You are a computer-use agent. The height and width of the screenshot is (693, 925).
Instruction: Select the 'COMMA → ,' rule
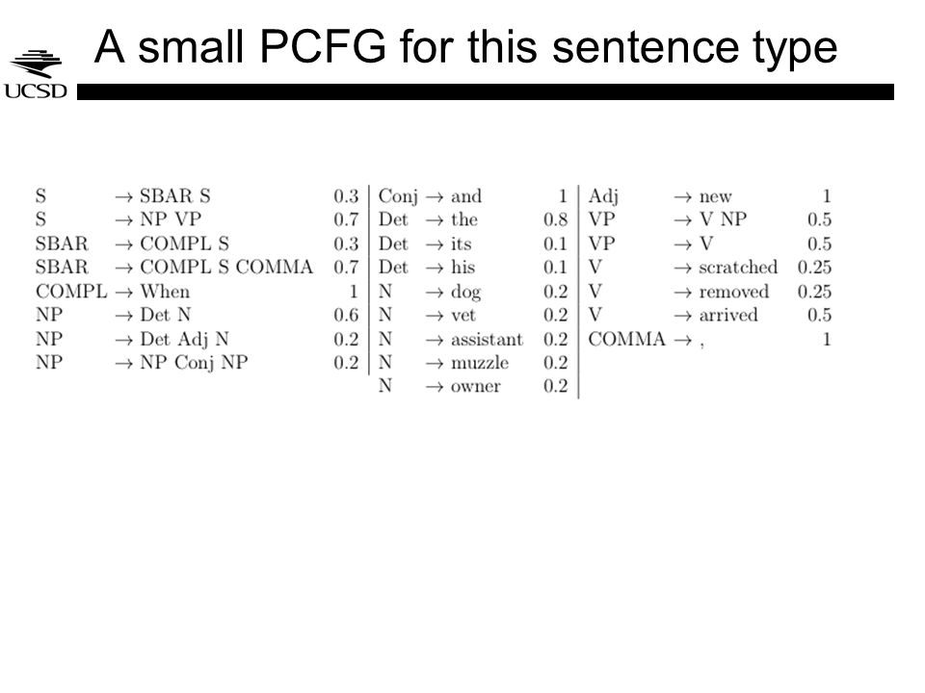(710, 339)
